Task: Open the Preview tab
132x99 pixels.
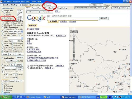Action: [34, 8]
